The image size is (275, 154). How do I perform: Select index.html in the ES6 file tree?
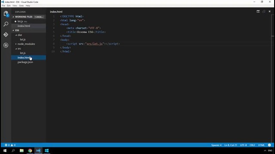(29, 57)
